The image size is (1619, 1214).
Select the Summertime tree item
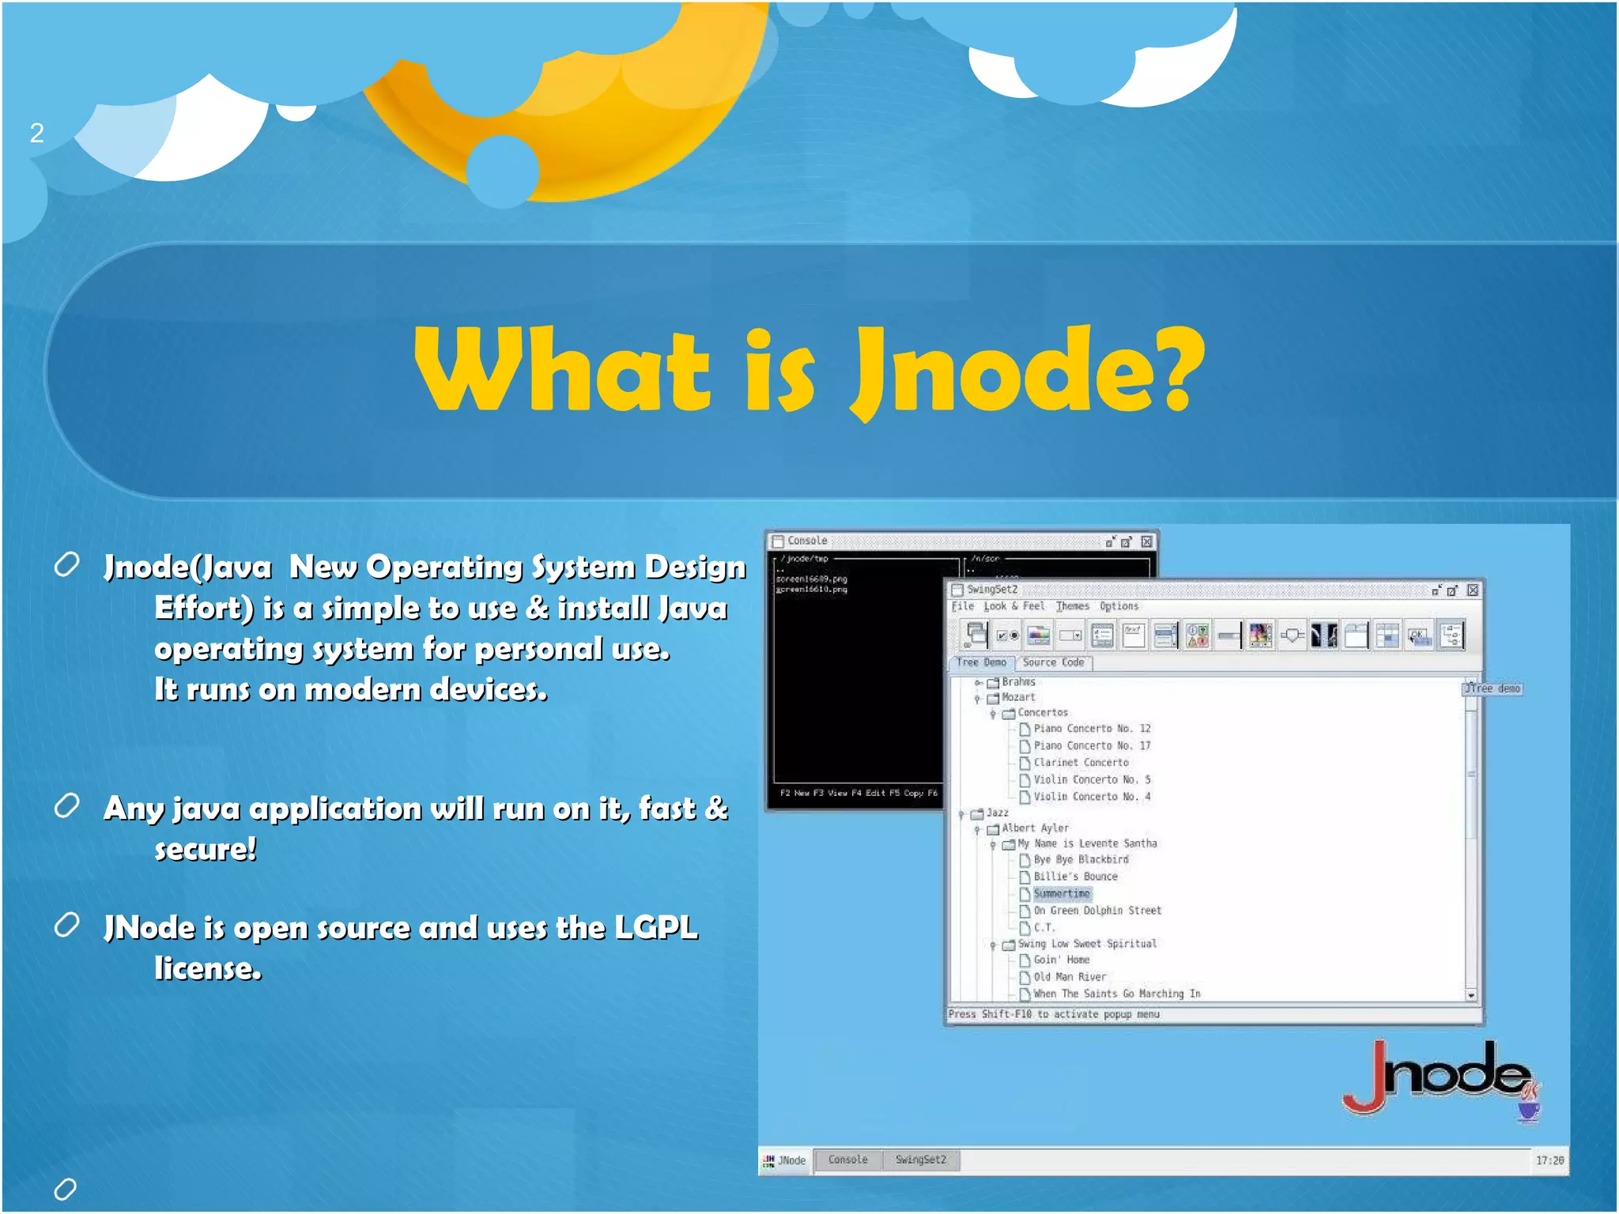click(1062, 894)
